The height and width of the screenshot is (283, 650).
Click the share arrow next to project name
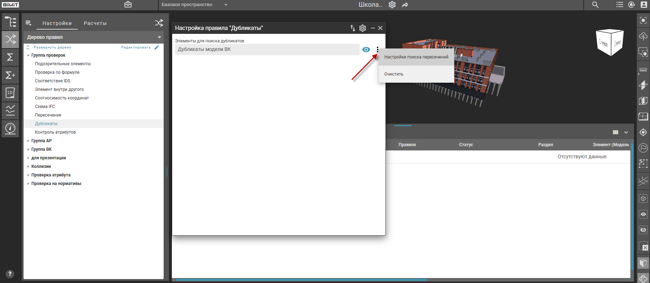pyautogui.click(x=405, y=5)
